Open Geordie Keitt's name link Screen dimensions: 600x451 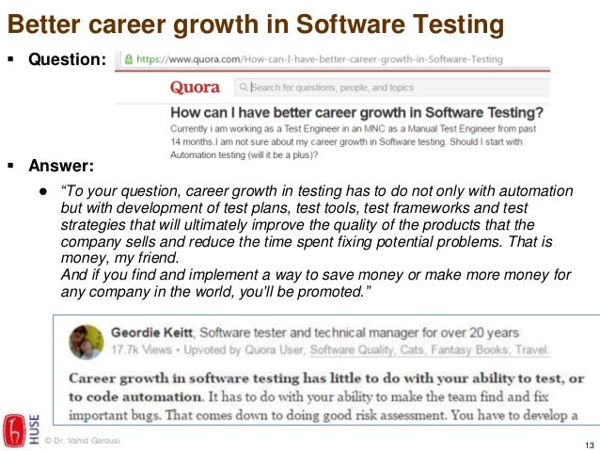(x=151, y=332)
